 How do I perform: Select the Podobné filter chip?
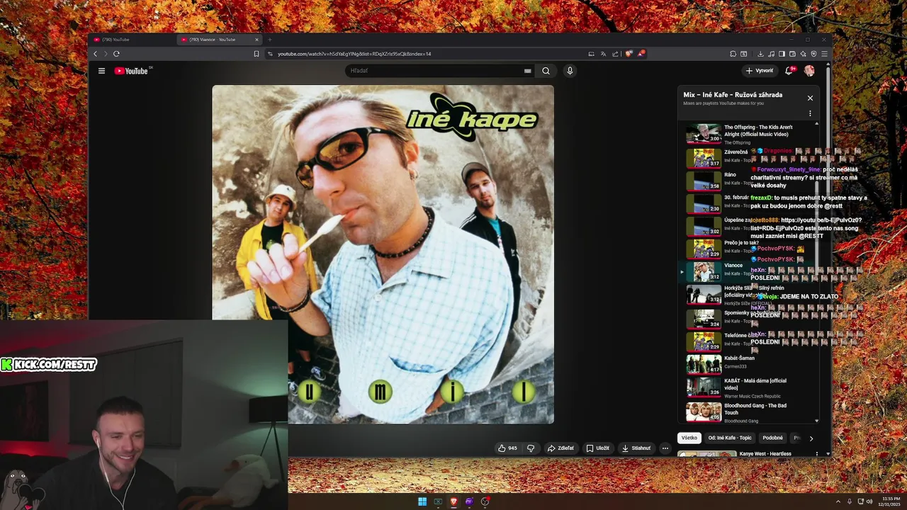pyautogui.click(x=772, y=438)
